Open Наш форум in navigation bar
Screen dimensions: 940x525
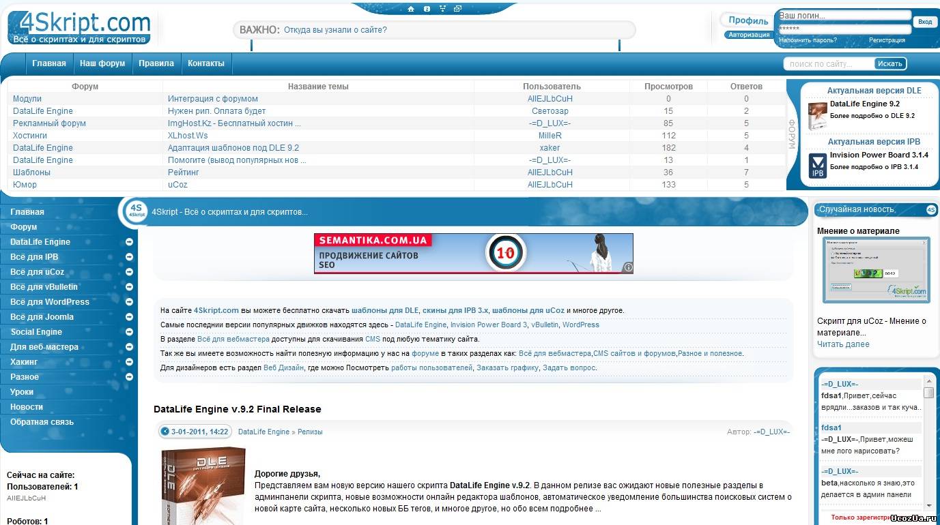point(102,63)
